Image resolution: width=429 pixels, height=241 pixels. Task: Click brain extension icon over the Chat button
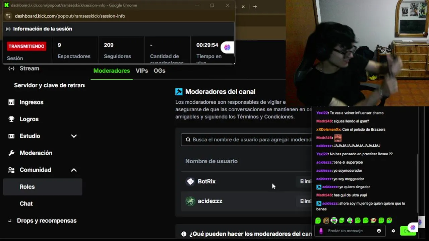pyautogui.click(x=413, y=228)
